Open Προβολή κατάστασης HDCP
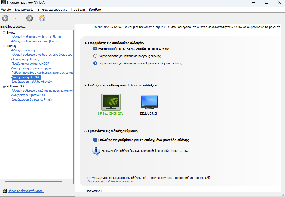 30,64
